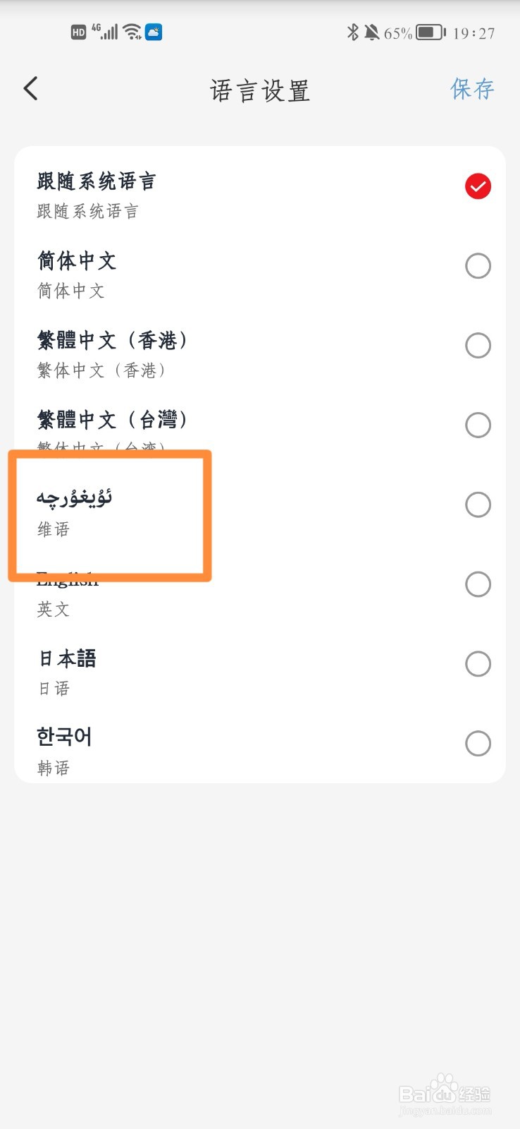This screenshot has height=1129, width=520.
Task: Tap the 语言设置 page title
Action: point(260,90)
